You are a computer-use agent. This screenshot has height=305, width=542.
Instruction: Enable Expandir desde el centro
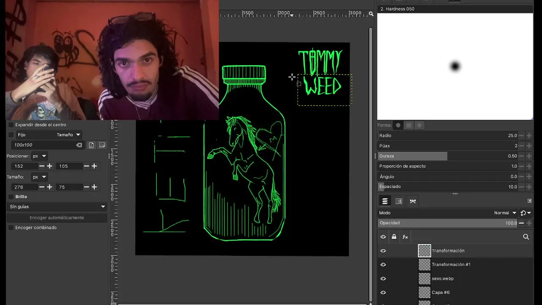[11, 125]
